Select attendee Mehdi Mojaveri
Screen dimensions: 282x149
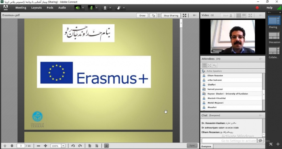point(231,103)
